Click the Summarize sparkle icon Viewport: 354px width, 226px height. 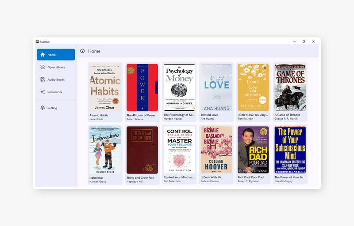[42, 92]
